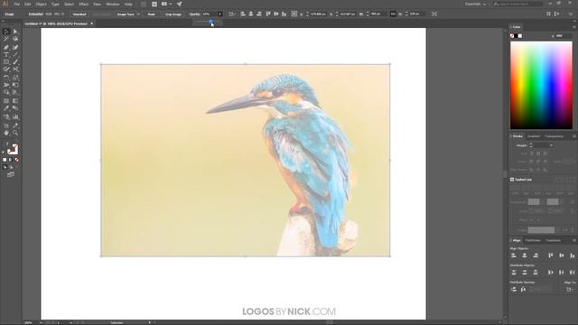Click horizontal align left in Align panel

(x=514, y=255)
